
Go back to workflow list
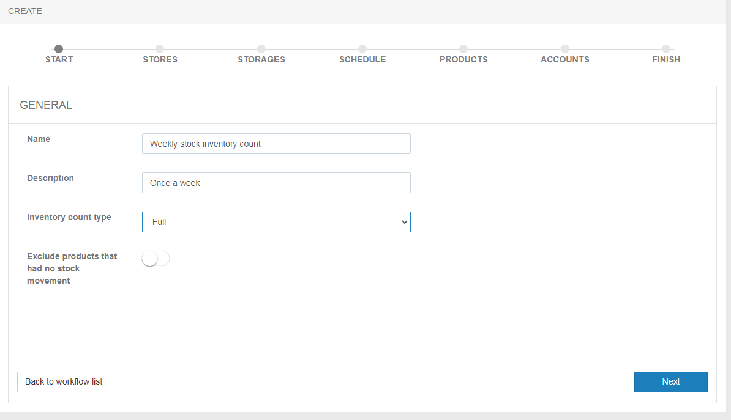tap(64, 381)
